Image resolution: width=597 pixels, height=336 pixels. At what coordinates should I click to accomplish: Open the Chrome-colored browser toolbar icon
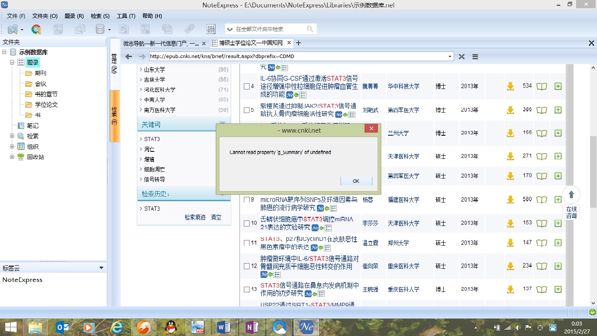pos(36,29)
